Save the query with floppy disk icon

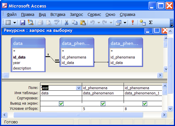tap(23, 23)
